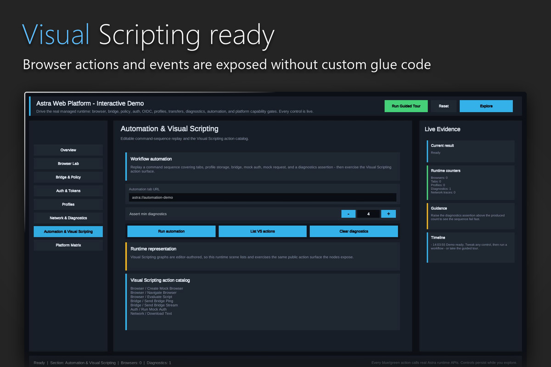Click 'Network / Download Text' entry

pos(151,313)
